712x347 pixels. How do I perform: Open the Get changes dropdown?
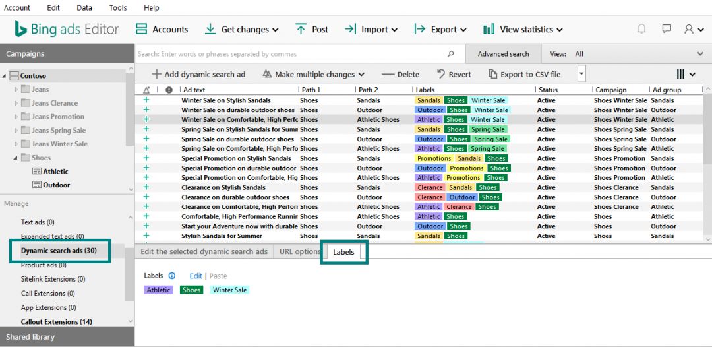pos(241,30)
